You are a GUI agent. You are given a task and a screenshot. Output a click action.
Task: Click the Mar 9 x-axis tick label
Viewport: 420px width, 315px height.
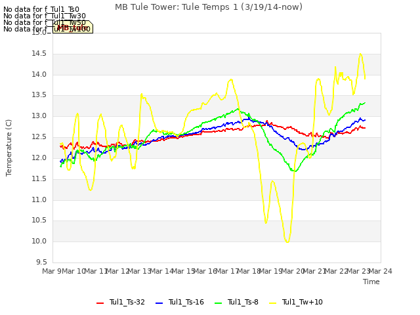[52, 271]
